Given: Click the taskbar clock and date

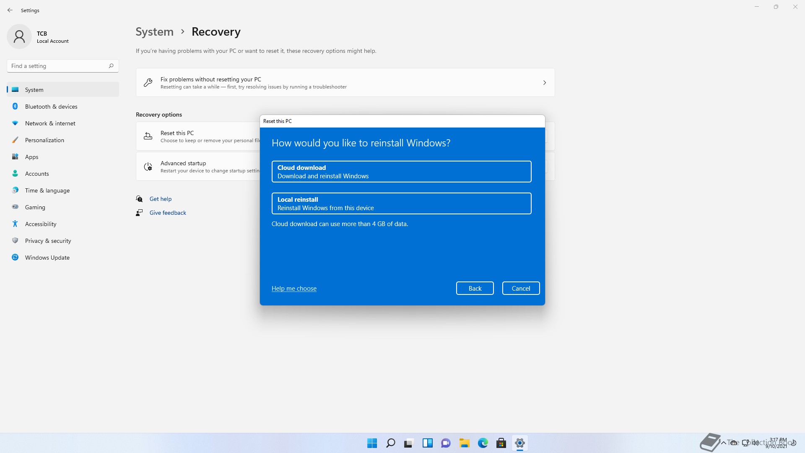Looking at the screenshot, I should [x=777, y=443].
